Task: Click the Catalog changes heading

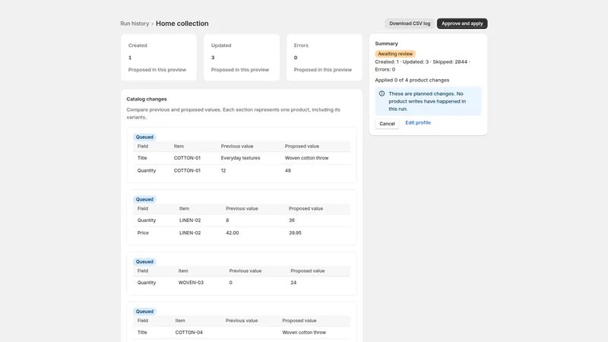Action: click(x=147, y=99)
